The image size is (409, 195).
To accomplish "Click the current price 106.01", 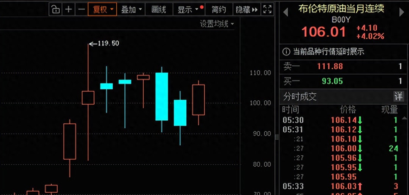I will point(324,32).
